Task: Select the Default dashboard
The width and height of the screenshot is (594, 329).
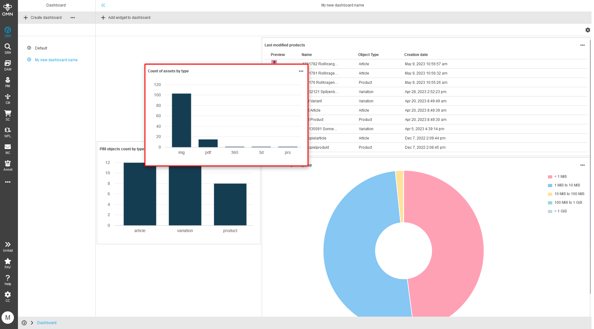Action: 41,48
